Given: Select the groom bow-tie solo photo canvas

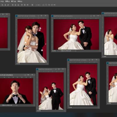Looking at the screenshot, I should click(16, 91).
